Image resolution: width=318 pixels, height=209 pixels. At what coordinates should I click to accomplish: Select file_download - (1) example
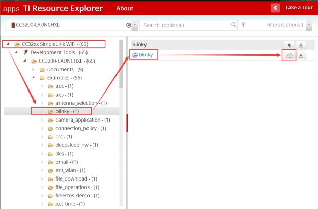coord(76,179)
